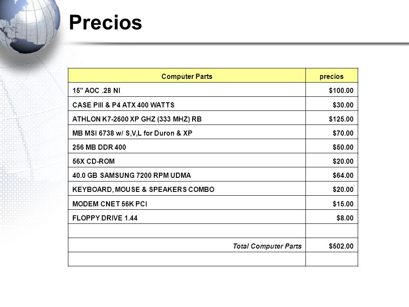
Task: Select the $502.00 total cell
Action: [331, 245]
